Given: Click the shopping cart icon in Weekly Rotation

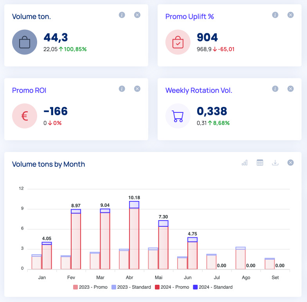Looking at the screenshot, I should (178, 116).
